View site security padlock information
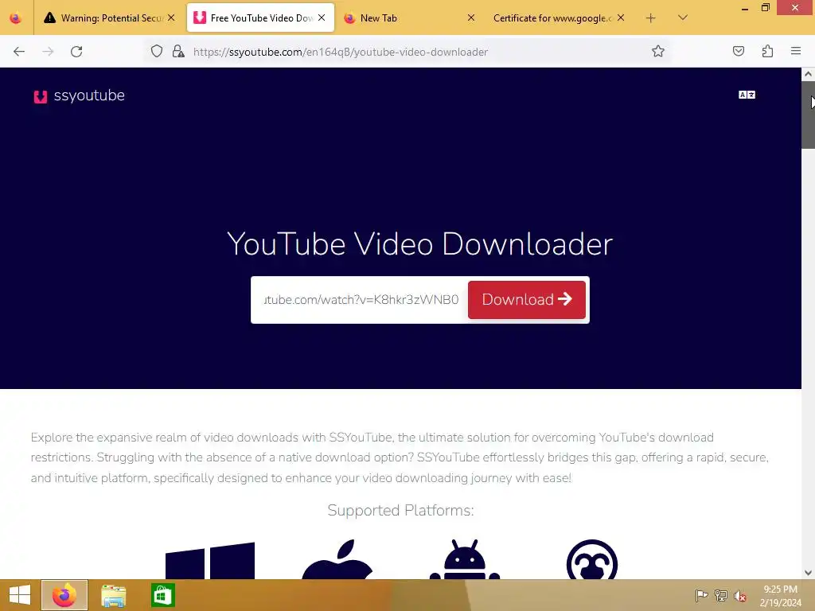 [x=178, y=52]
